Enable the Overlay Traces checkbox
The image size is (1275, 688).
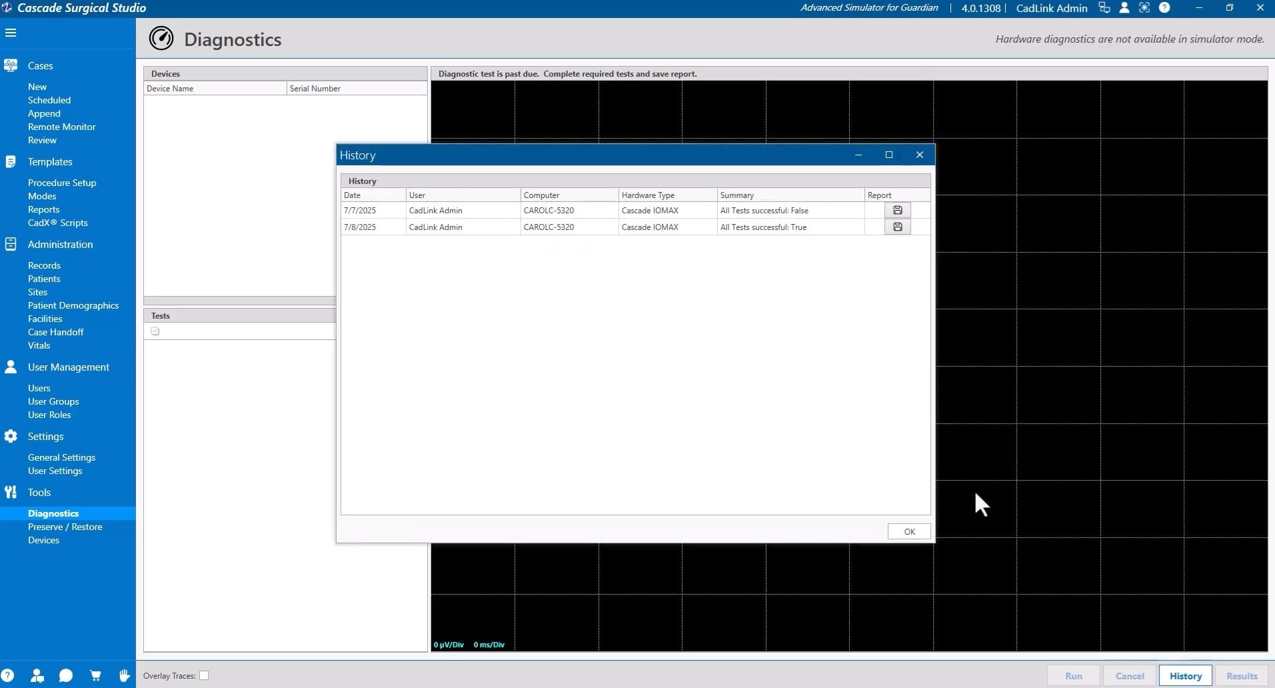(204, 675)
